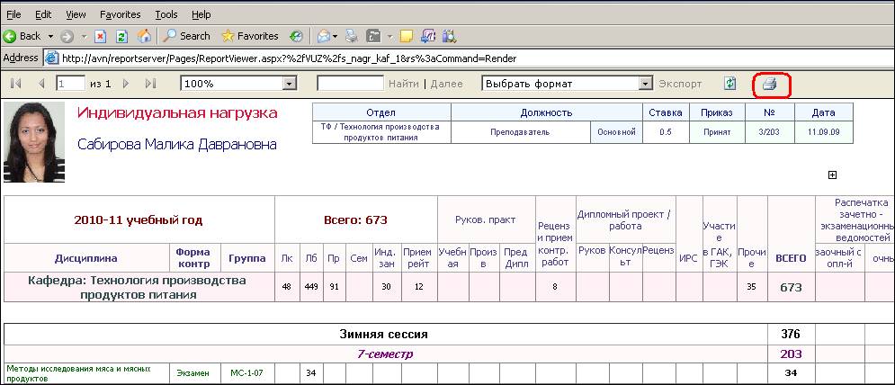Viewport: 895px width, 385px height.
Task: Click the Форма контр column header
Action: click(194, 258)
